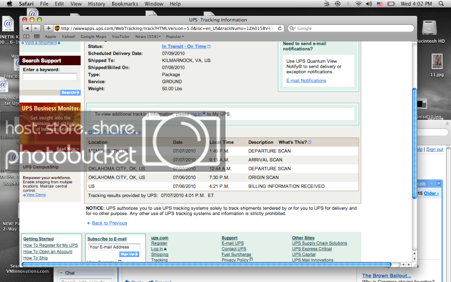Screen dimensions: 451x282
Task: Click the Search support button
Action: [70, 93]
